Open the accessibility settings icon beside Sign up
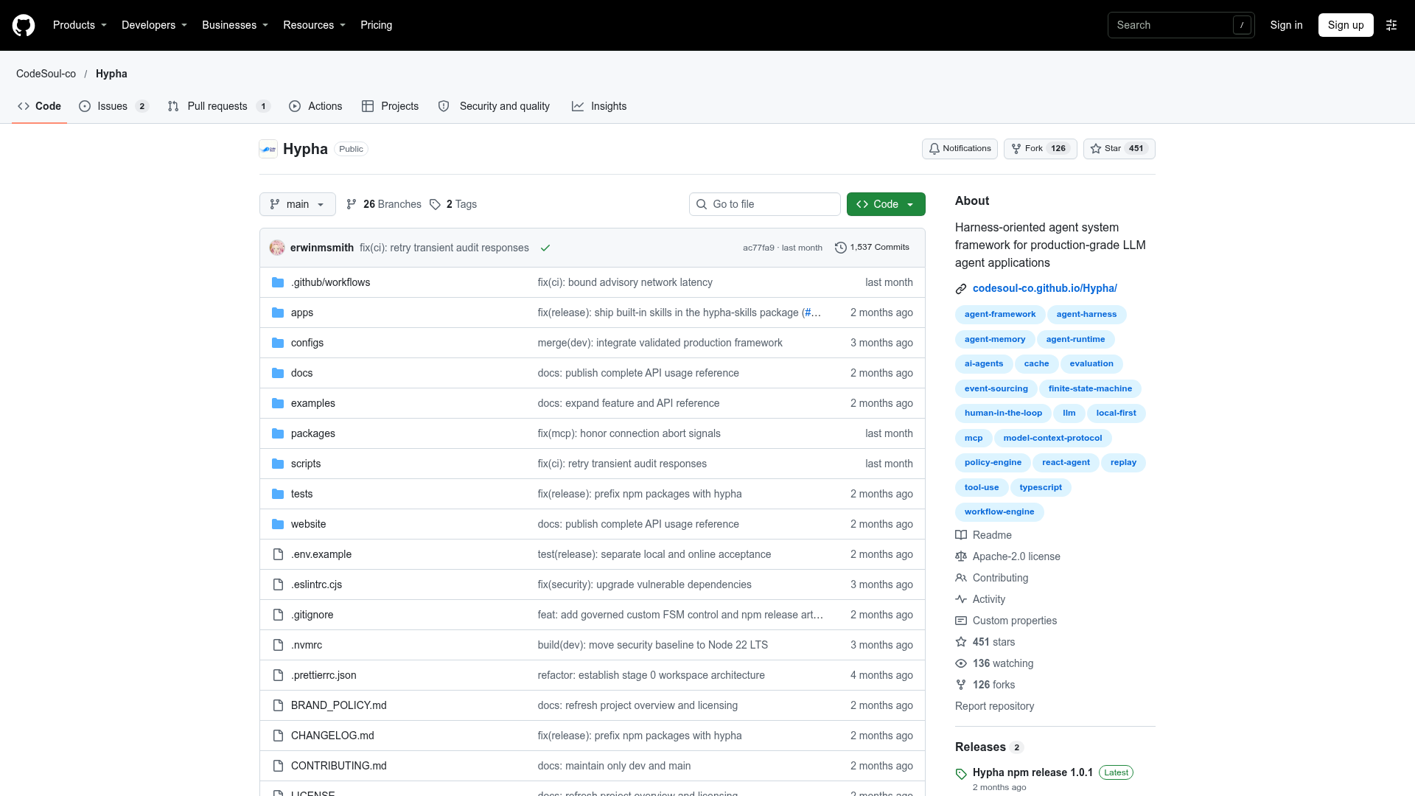This screenshot has height=796, width=1415. point(1391,25)
